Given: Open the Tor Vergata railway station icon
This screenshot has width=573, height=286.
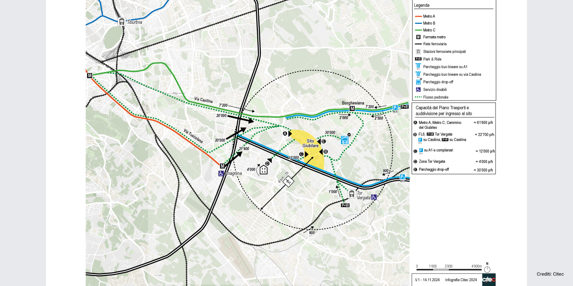Looking at the screenshot, I should coord(351,194).
